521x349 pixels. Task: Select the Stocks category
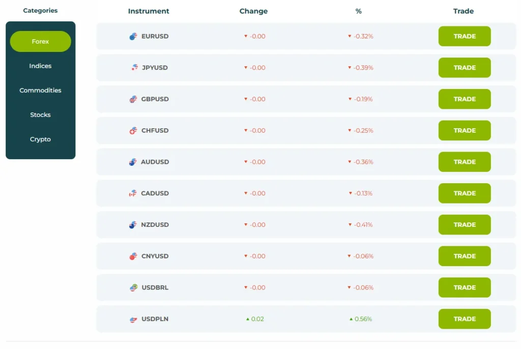click(x=40, y=114)
